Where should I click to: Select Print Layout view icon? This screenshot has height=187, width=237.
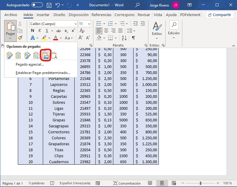click(x=162, y=183)
